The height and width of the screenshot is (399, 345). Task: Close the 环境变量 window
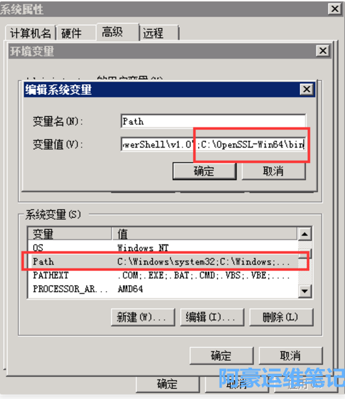pos(323,51)
